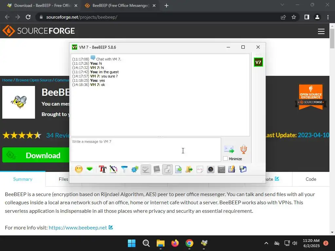Viewport: 335px width, 251px height.
Task: Toggle the dictionary word completion icon
Action: point(157,170)
